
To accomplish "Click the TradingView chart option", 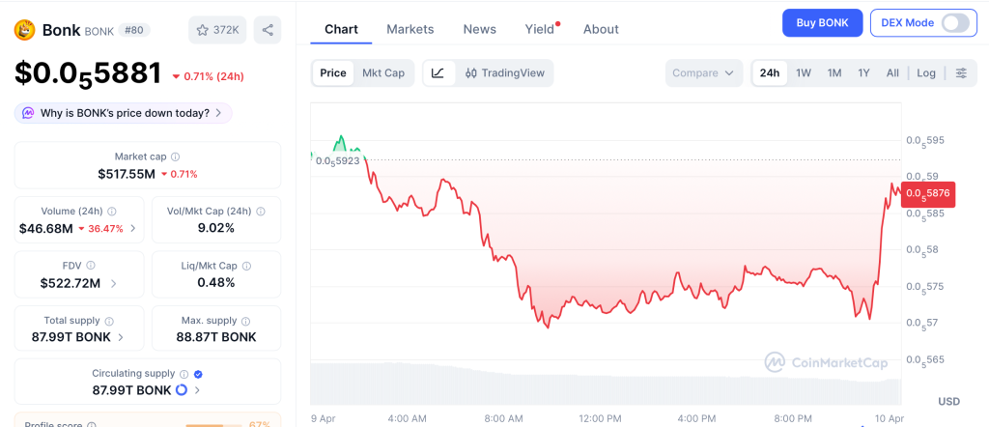I will tap(505, 72).
